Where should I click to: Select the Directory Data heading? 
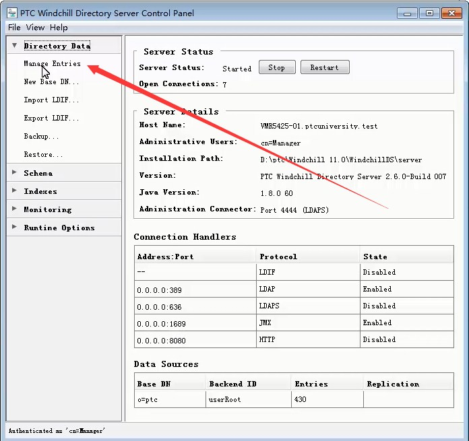click(57, 46)
